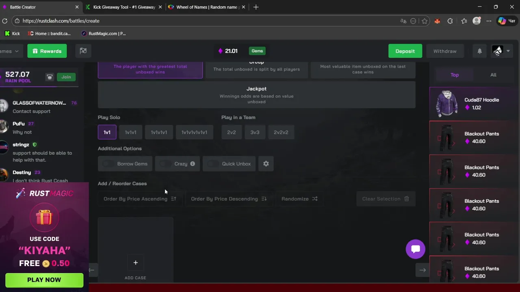Open settings gear in Additional Options
The width and height of the screenshot is (520, 292).
266,164
